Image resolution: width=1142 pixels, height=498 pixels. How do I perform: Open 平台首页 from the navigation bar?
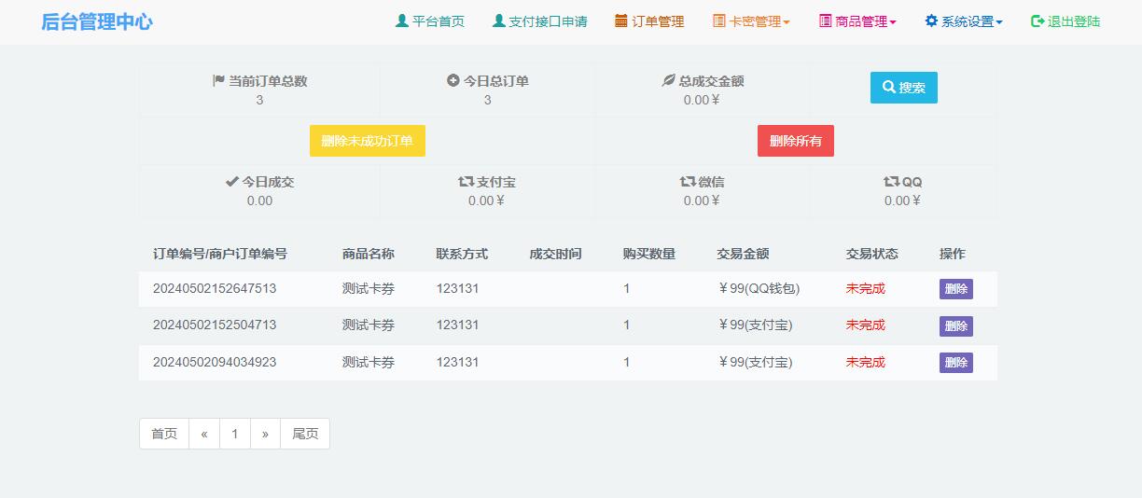429,21
